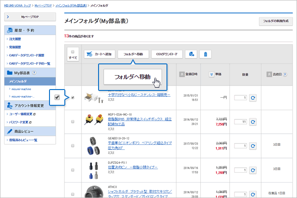The image size is (297, 198).
Task: Click the カートへ追加 button
Action: (99, 54)
